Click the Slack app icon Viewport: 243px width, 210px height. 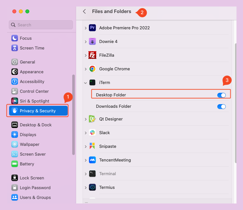click(x=92, y=133)
